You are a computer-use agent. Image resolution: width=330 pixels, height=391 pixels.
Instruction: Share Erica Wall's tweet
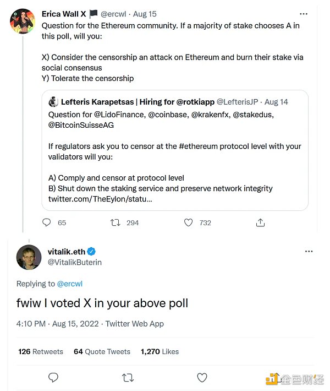coord(261,222)
